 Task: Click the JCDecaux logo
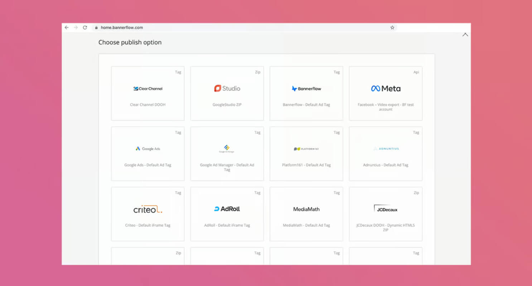[x=386, y=209]
